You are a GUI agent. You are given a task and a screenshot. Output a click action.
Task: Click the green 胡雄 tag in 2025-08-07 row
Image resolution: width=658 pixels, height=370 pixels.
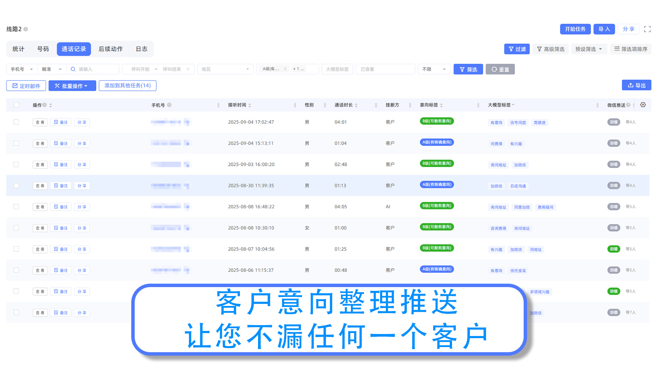pyautogui.click(x=613, y=249)
